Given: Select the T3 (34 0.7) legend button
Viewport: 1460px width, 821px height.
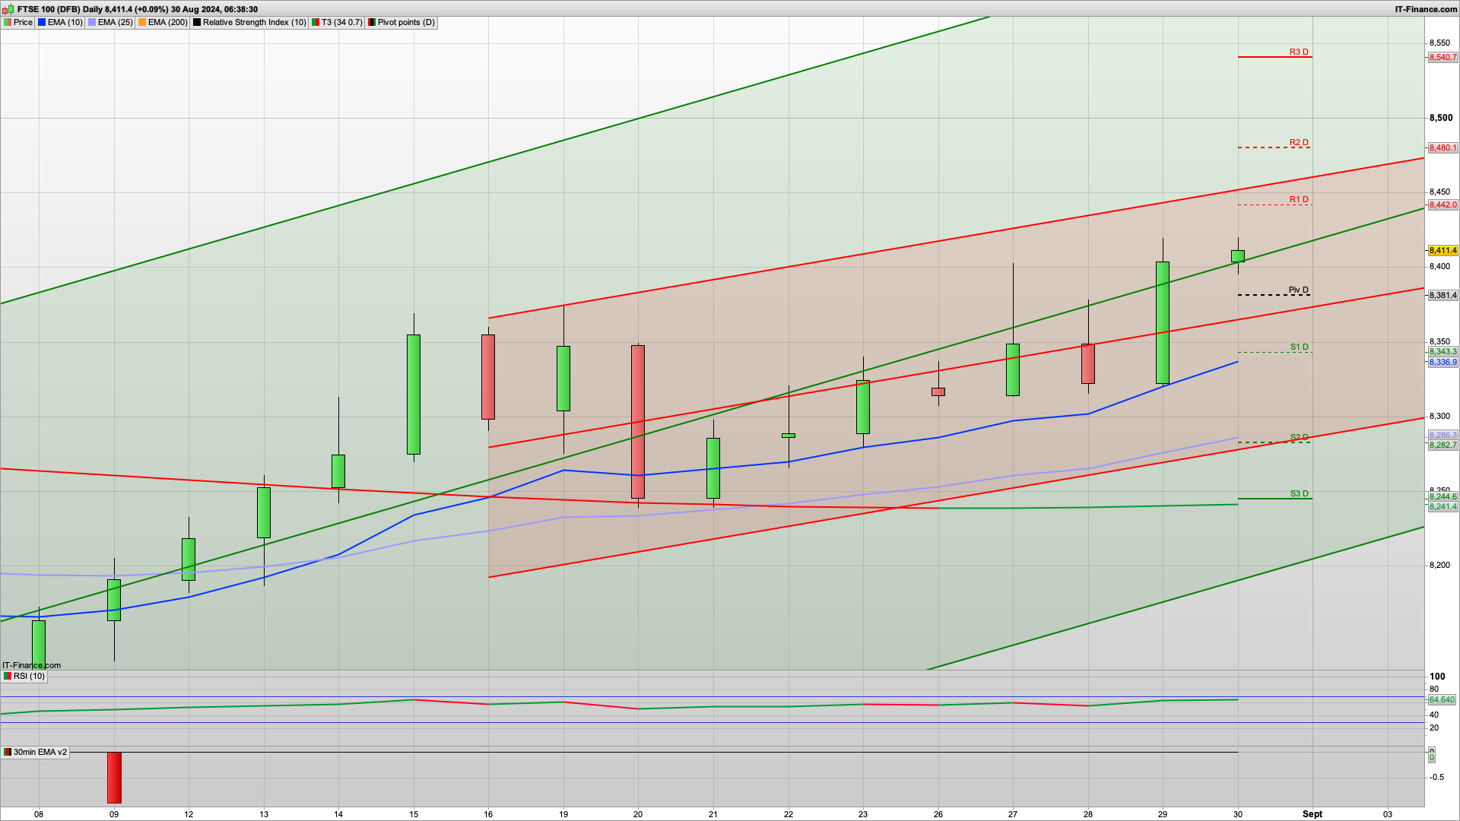Looking at the screenshot, I should pyautogui.click(x=337, y=22).
